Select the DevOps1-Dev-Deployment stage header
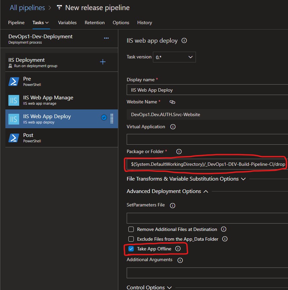This screenshot has height=290, width=288. tap(59, 39)
